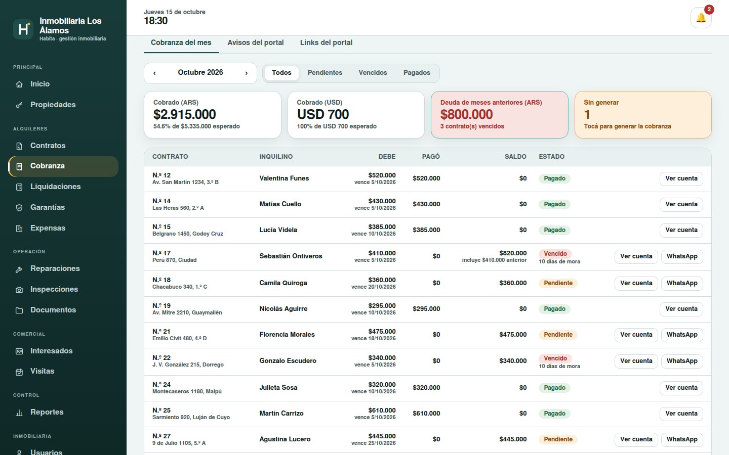
Task: Click the Reportes chart icon
Action: [x=19, y=413]
